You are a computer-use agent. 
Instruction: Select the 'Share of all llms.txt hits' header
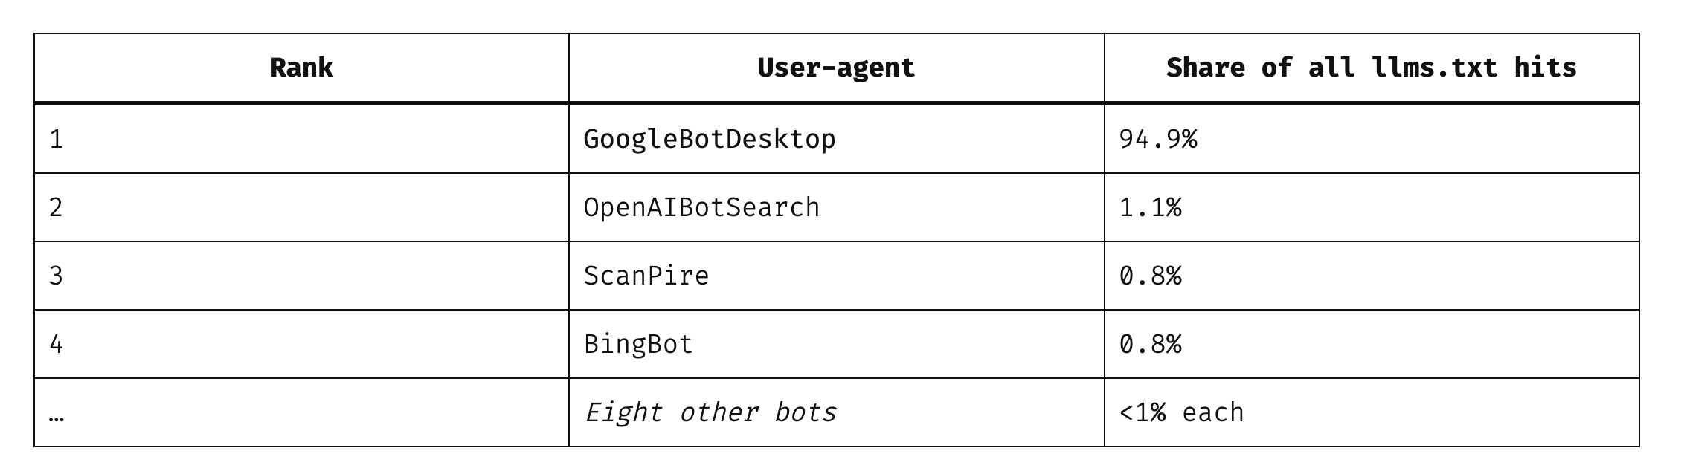pyautogui.click(x=1371, y=68)
